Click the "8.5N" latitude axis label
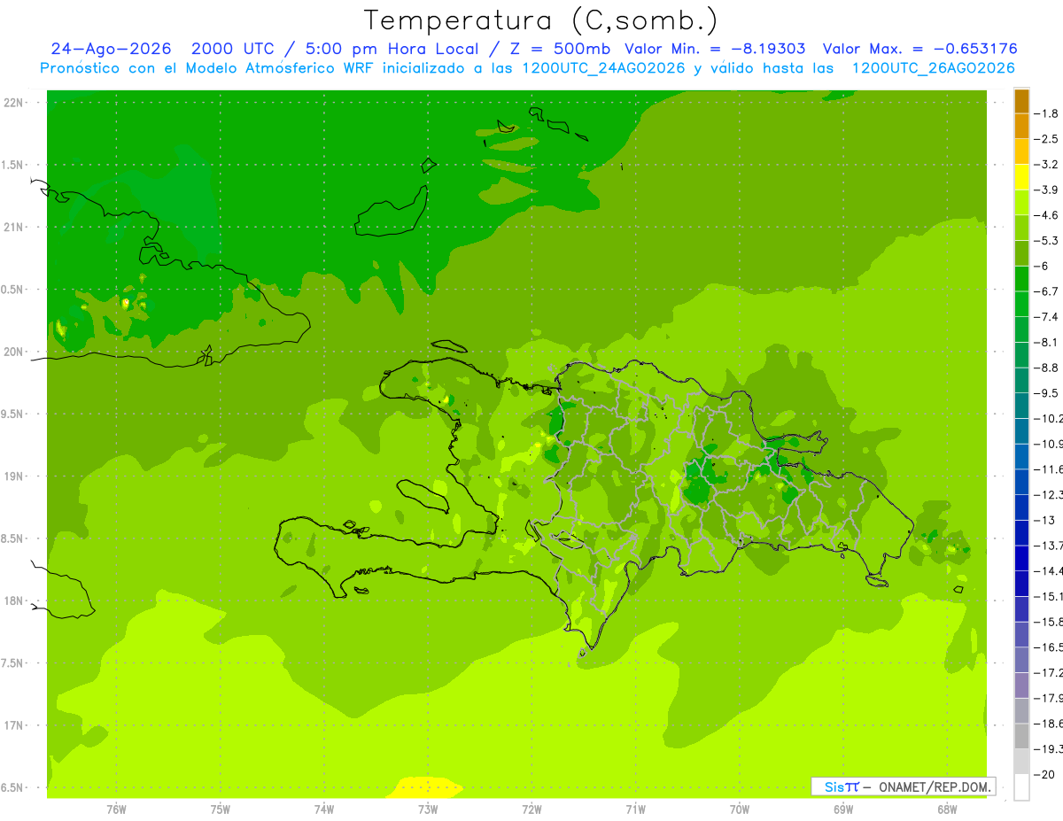Screen dimensions: 1063x821 click(11, 538)
